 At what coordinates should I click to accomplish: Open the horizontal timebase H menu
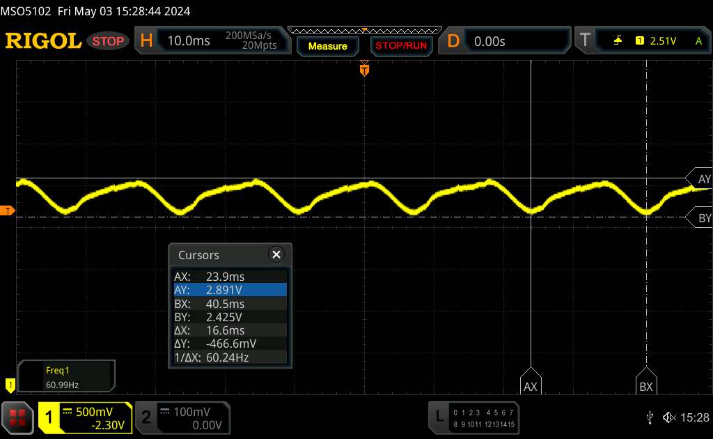[146, 41]
